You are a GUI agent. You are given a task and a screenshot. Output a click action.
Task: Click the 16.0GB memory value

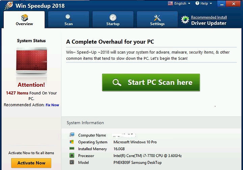(x=119, y=149)
